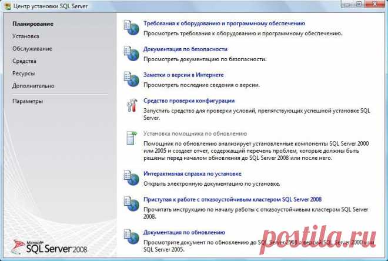
Task: Select the Дополнительно section
Action: pyautogui.click(x=33, y=86)
